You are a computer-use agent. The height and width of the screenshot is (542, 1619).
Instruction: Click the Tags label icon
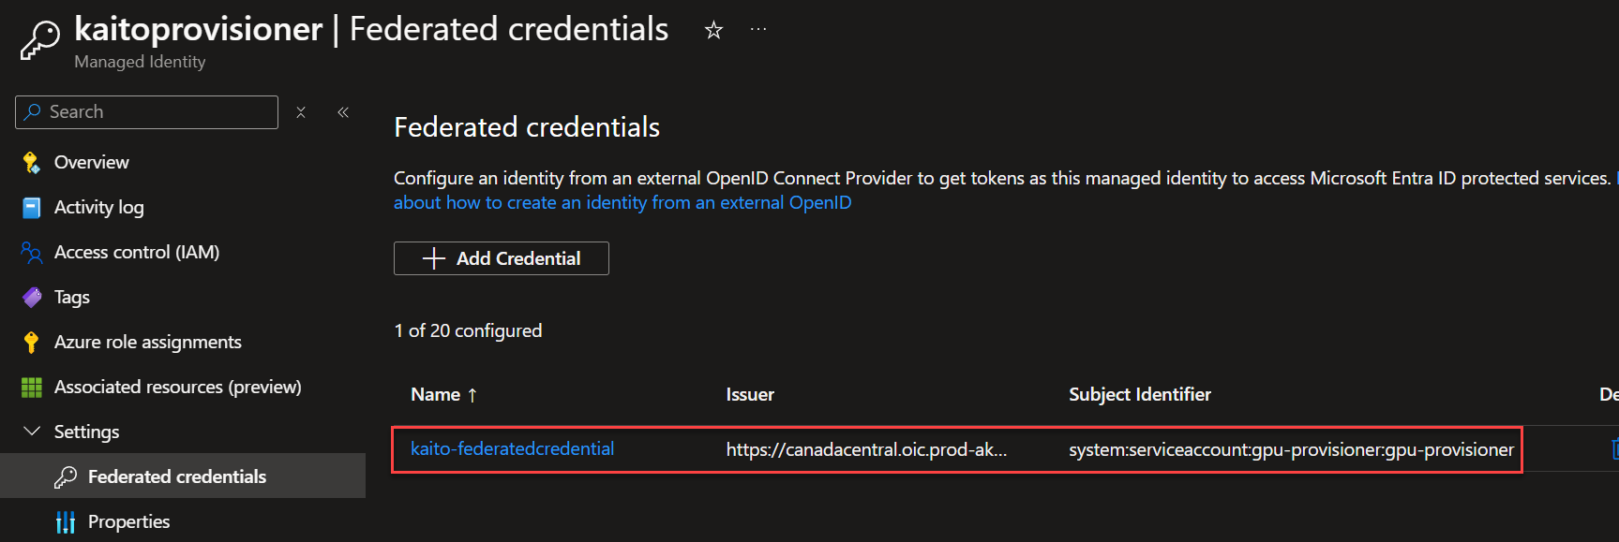pyautogui.click(x=31, y=298)
